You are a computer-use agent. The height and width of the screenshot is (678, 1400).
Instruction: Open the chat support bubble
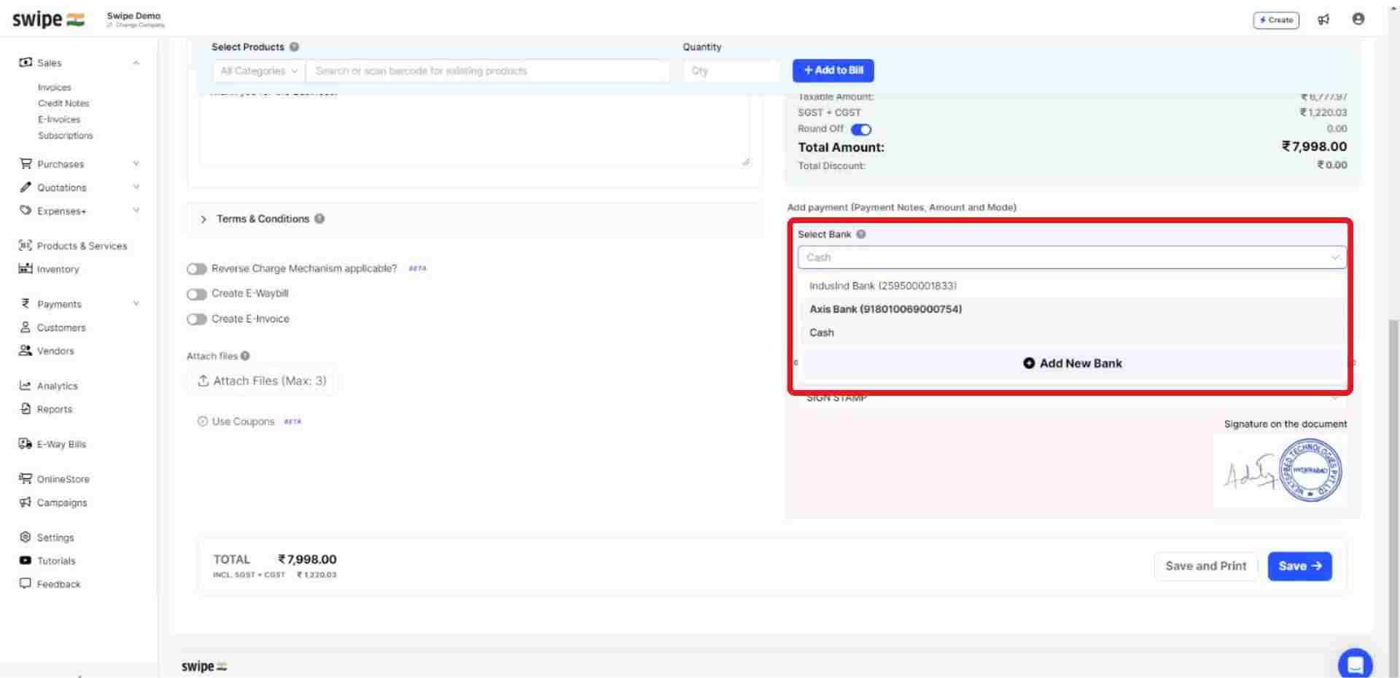click(1355, 663)
